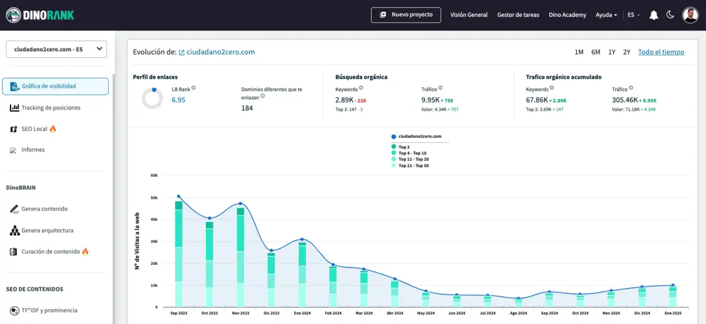Click the Gráfica de visibilidad chart icon
Viewport: 706px width, 324px height.
tap(15, 86)
